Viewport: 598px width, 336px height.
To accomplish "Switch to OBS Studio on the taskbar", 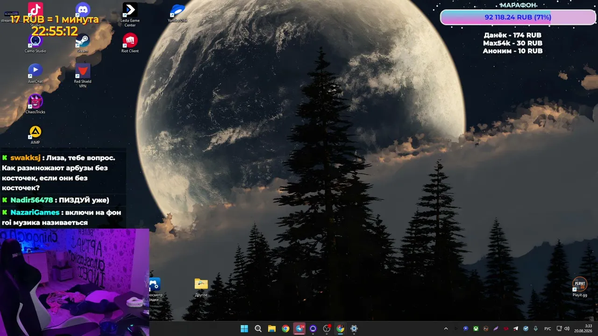I will pyautogui.click(x=327, y=329).
